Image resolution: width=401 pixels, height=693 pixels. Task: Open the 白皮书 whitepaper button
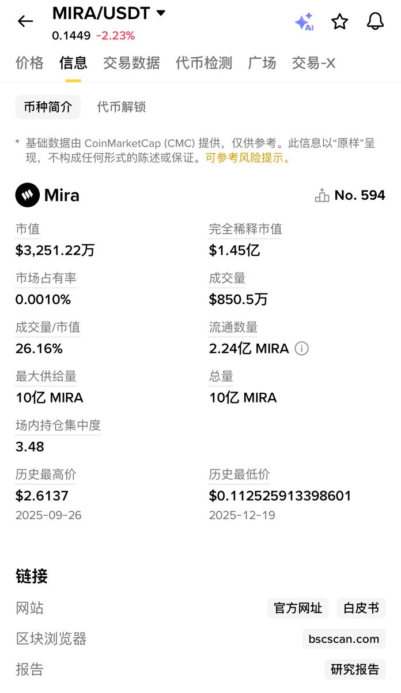(x=361, y=608)
